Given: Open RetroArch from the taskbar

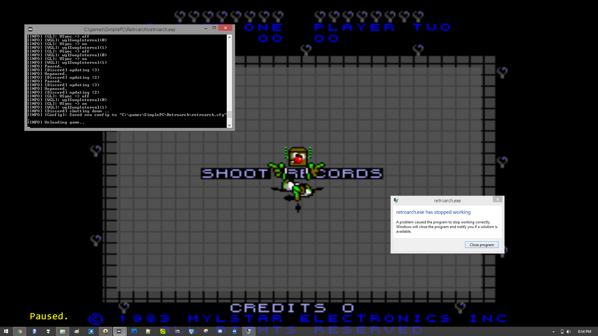Looking at the screenshot, I should coord(119,331).
